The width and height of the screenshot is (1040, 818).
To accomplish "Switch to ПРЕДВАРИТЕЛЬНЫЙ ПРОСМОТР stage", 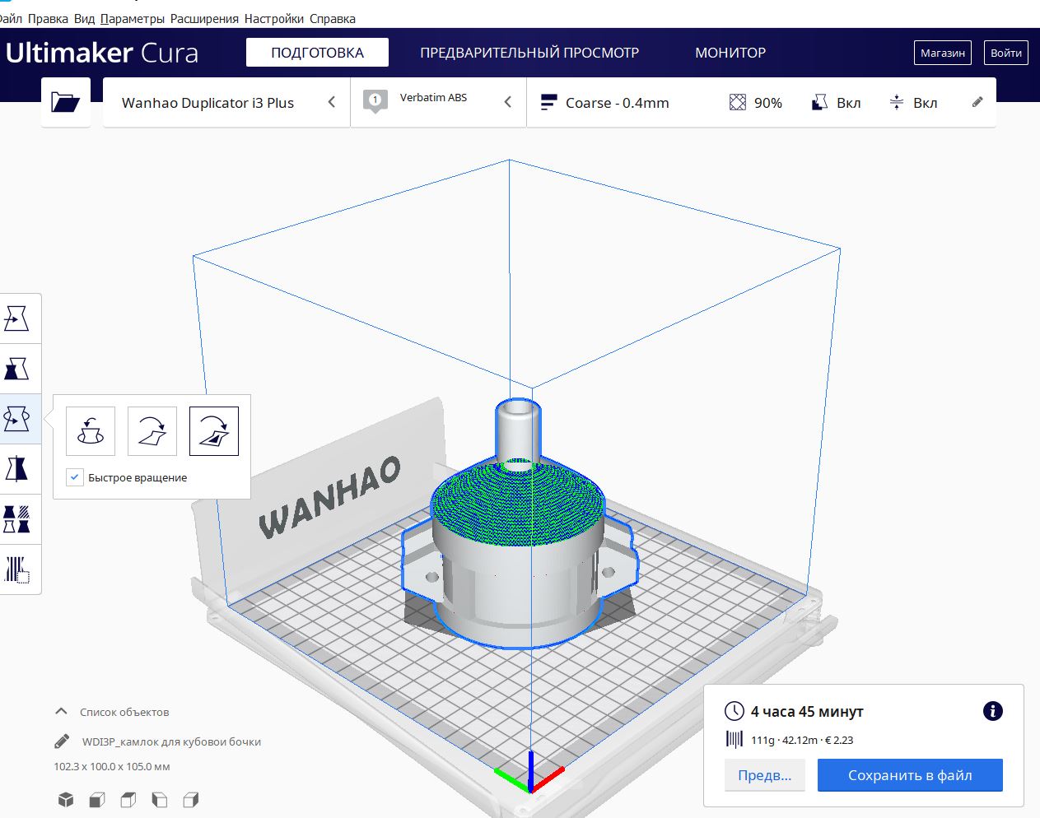I will pyautogui.click(x=529, y=53).
